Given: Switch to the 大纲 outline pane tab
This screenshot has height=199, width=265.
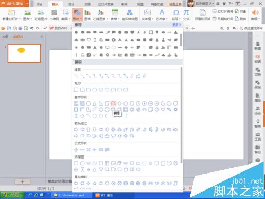Looking at the screenshot, I should tap(5, 37).
